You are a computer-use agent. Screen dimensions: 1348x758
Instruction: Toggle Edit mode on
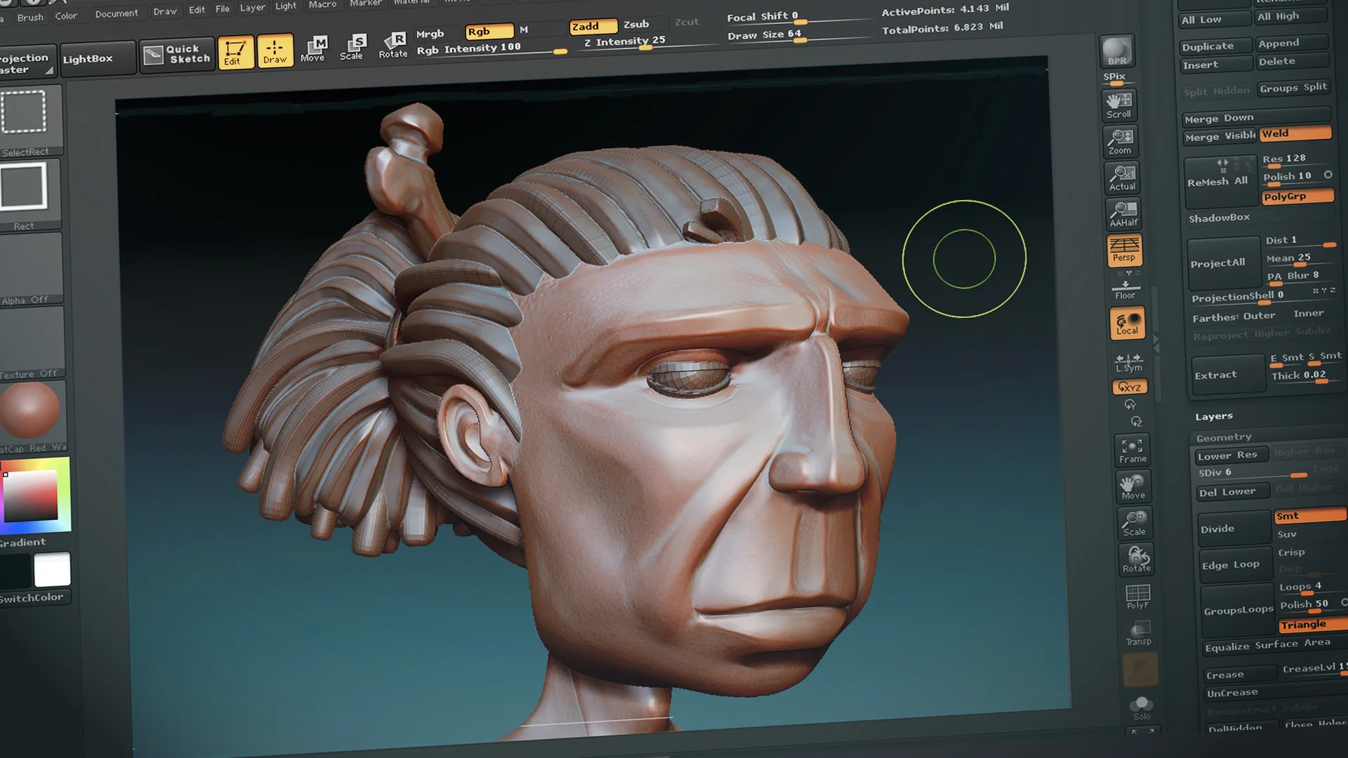(235, 51)
